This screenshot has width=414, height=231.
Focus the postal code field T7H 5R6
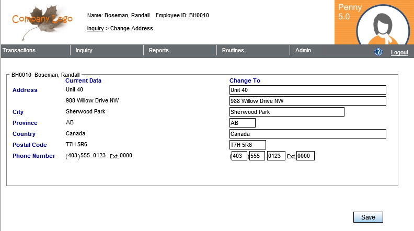(247, 145)
